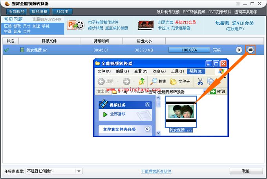
Task: Toggle the 文件夹 folders toolbar button
Action: (x=180, y=81)
